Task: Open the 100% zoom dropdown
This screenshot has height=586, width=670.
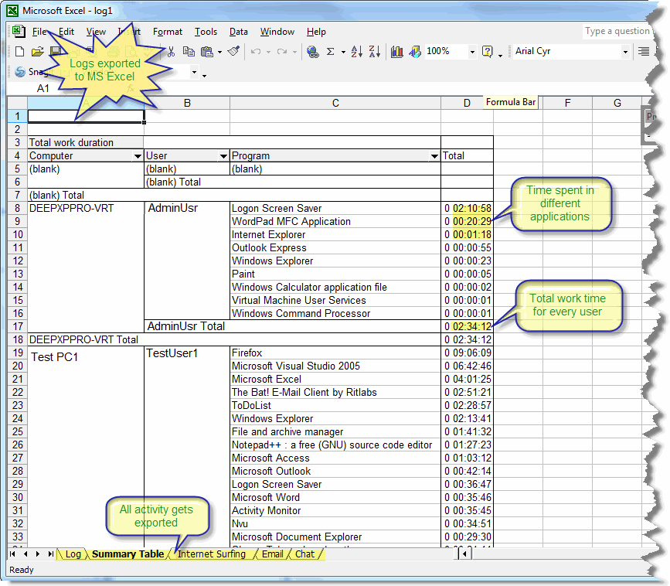Action: point(472,52)
